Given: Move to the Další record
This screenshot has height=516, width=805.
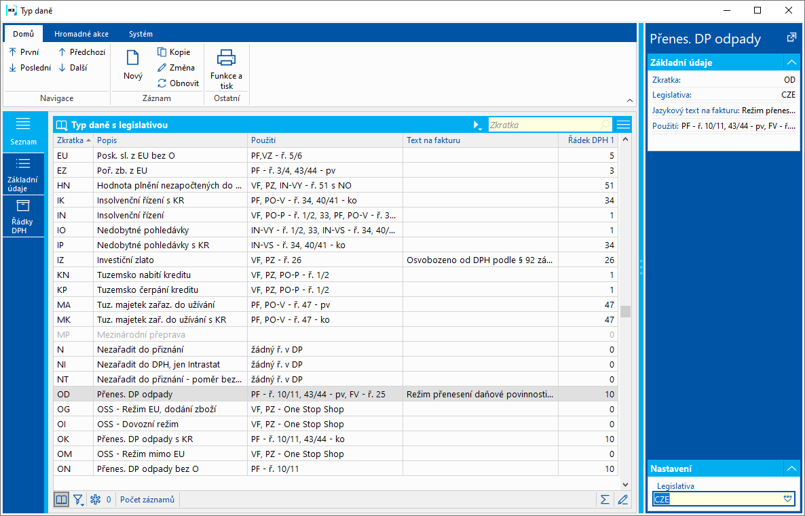Looking at the screenshot, I should point(73,67).
